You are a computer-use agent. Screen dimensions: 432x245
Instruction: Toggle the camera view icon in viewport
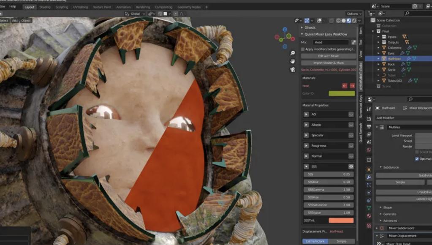click(293, 70)
